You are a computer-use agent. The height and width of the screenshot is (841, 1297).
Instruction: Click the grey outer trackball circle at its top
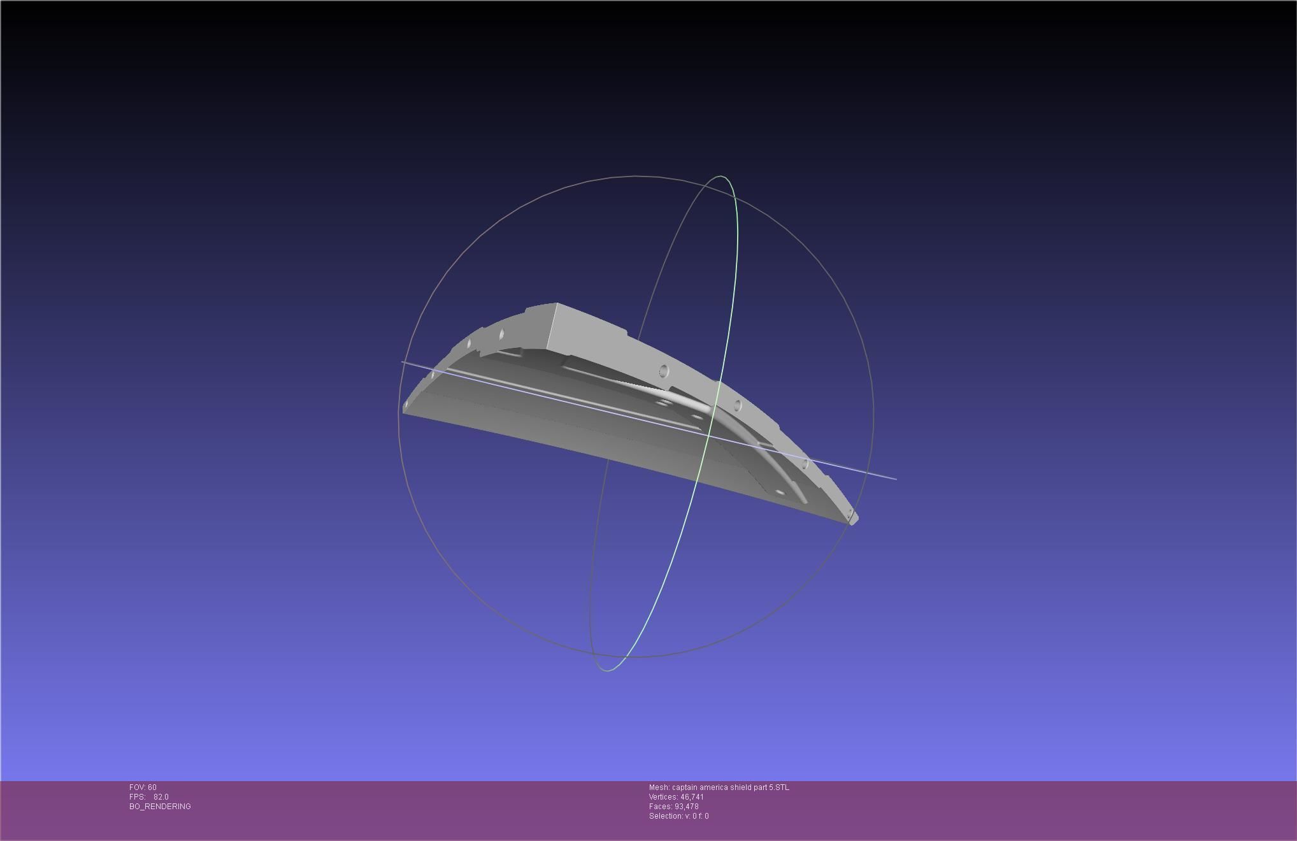(636, 176)
